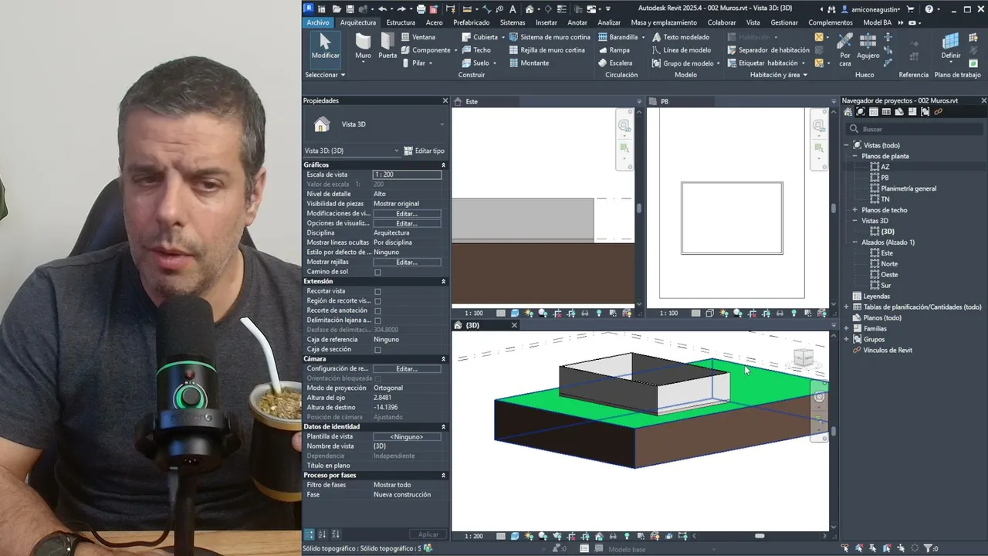Choose the Montante mullion tool

[x=530, y=63]
